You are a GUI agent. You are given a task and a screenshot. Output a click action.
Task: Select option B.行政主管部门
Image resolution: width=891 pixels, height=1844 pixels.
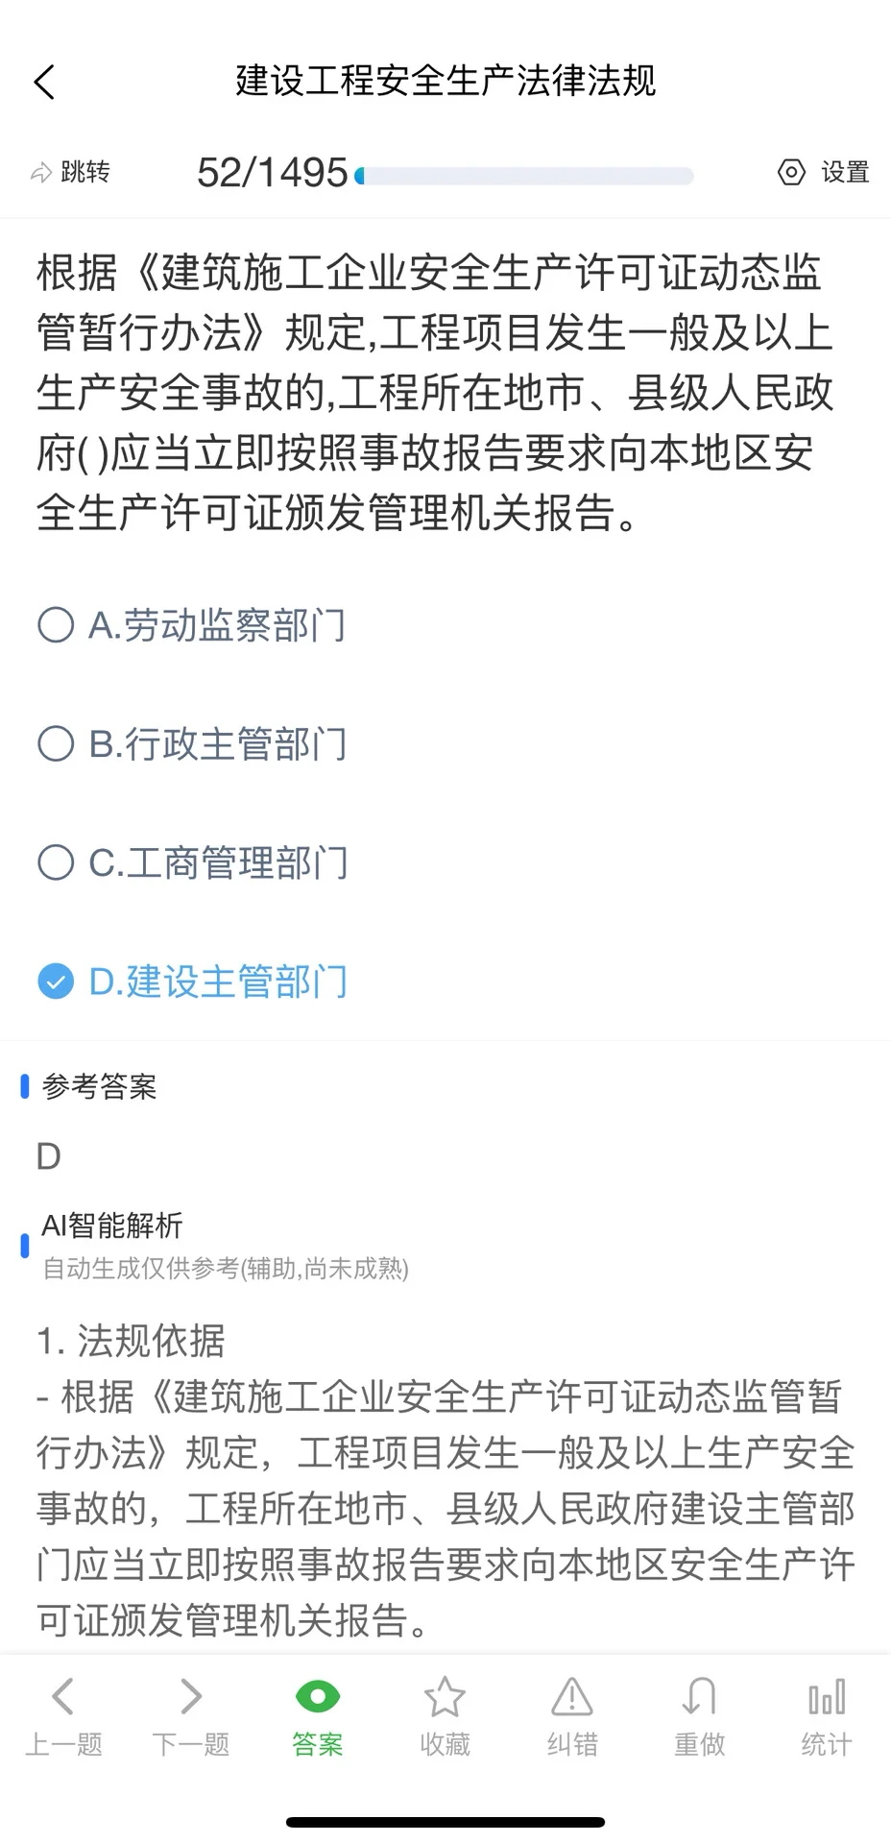(x=192, y=744)
